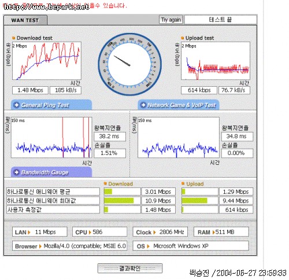Screen dimensions: 289x280
Task: Click the Browser Mozilla/4.0 info box
Action: (x=69, y=246)
